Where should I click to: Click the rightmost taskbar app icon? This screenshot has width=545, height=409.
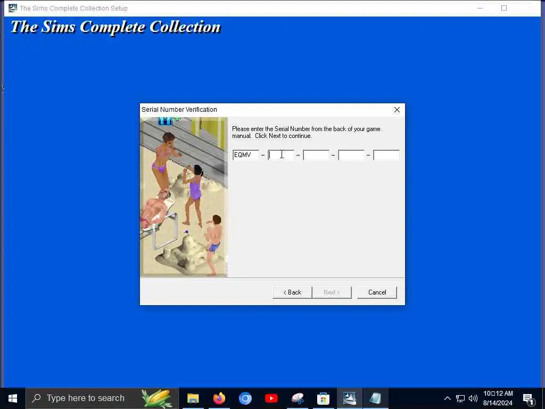click(x=375, y=398)
